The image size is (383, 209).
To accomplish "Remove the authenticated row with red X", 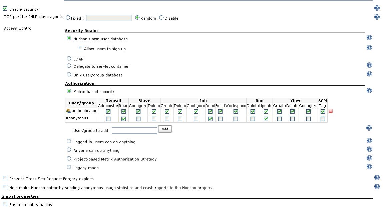I will [x=331, y=111].
